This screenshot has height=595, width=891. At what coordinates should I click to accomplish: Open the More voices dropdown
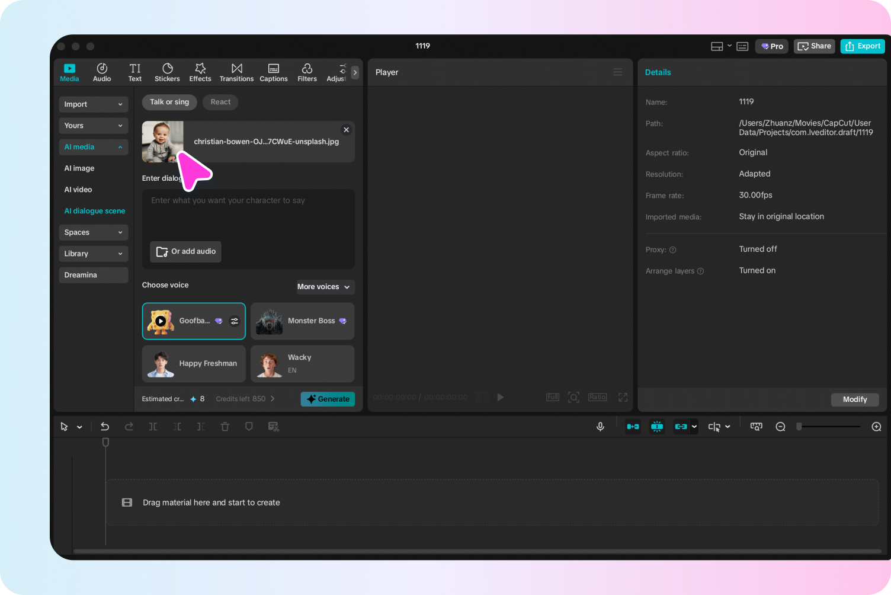[325, 287]
